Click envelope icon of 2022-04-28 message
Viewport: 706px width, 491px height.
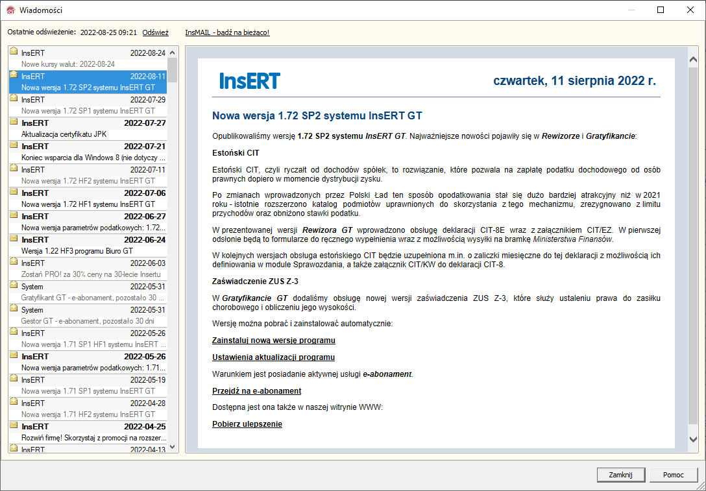tap(14, 402)
